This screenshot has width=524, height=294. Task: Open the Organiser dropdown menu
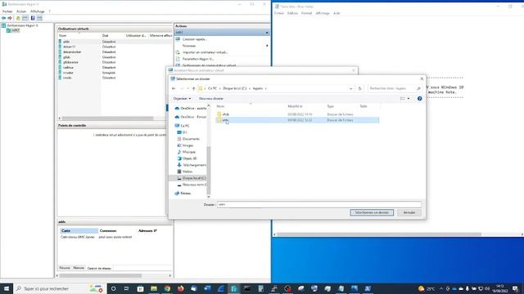point(182,99)
